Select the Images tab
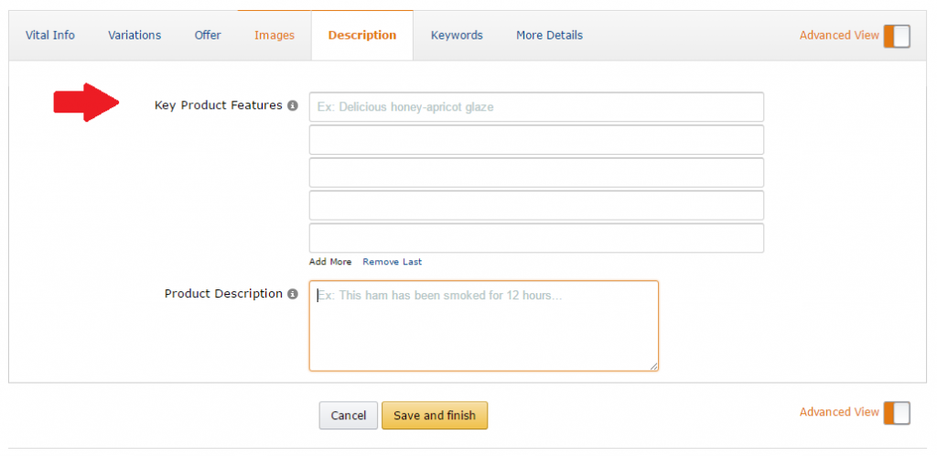 275,36
